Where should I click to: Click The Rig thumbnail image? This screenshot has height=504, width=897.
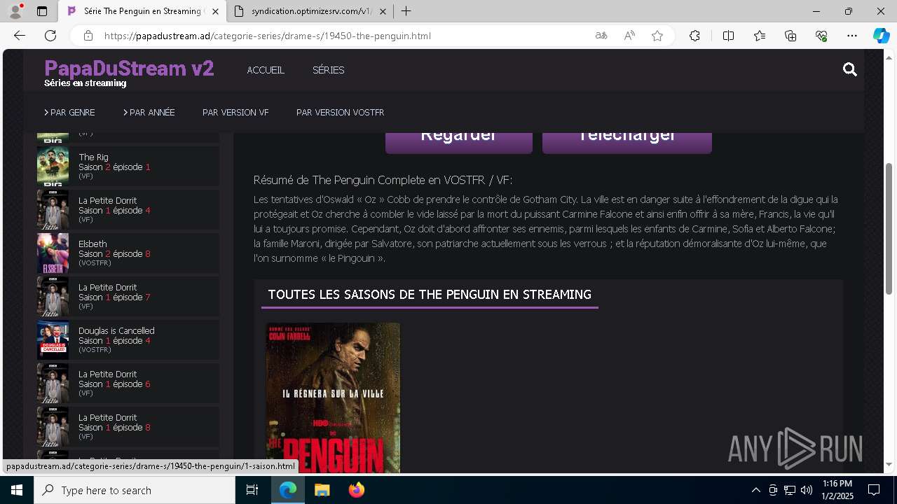pyautogui.click(x=53, y=166)
